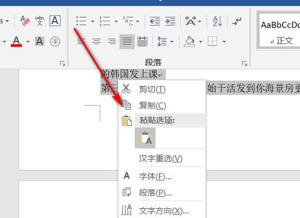Align text right

pos(112,41)
